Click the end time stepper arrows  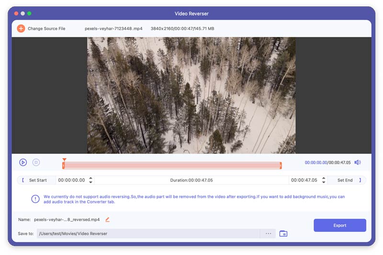pyautogui.click(x=324, y=180)
